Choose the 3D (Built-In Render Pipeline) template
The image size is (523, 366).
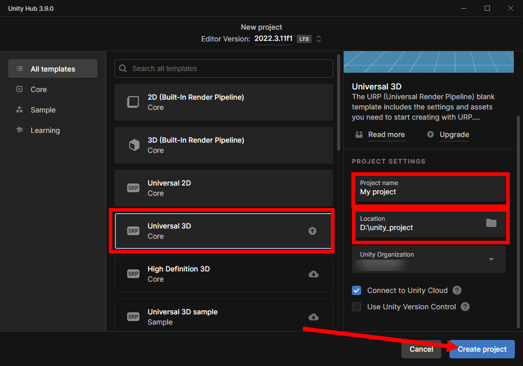tap(224, 145)
